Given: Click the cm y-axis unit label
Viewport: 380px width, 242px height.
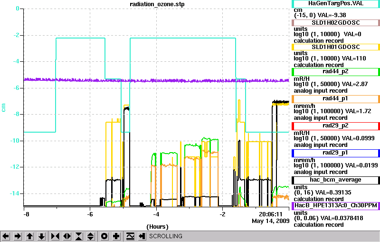Looking at the screenshot, I should [3, 107].
